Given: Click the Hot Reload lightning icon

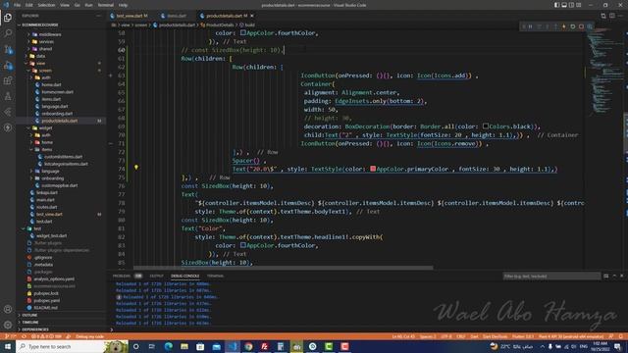Looking at the screenshot, I should (564, 26).
